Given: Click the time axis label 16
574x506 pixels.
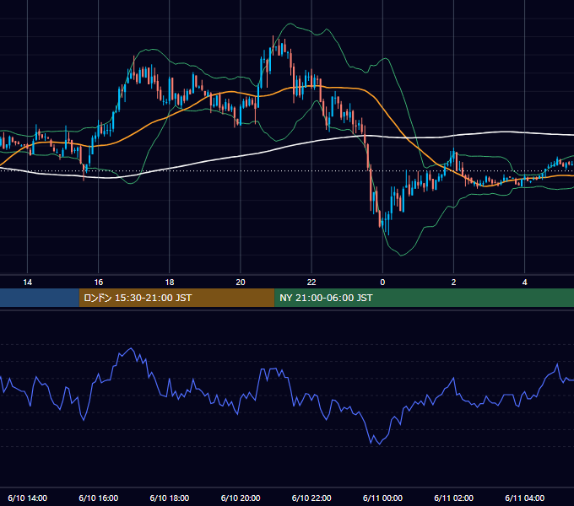Looking at the screenshot, I should click(99, 283).
